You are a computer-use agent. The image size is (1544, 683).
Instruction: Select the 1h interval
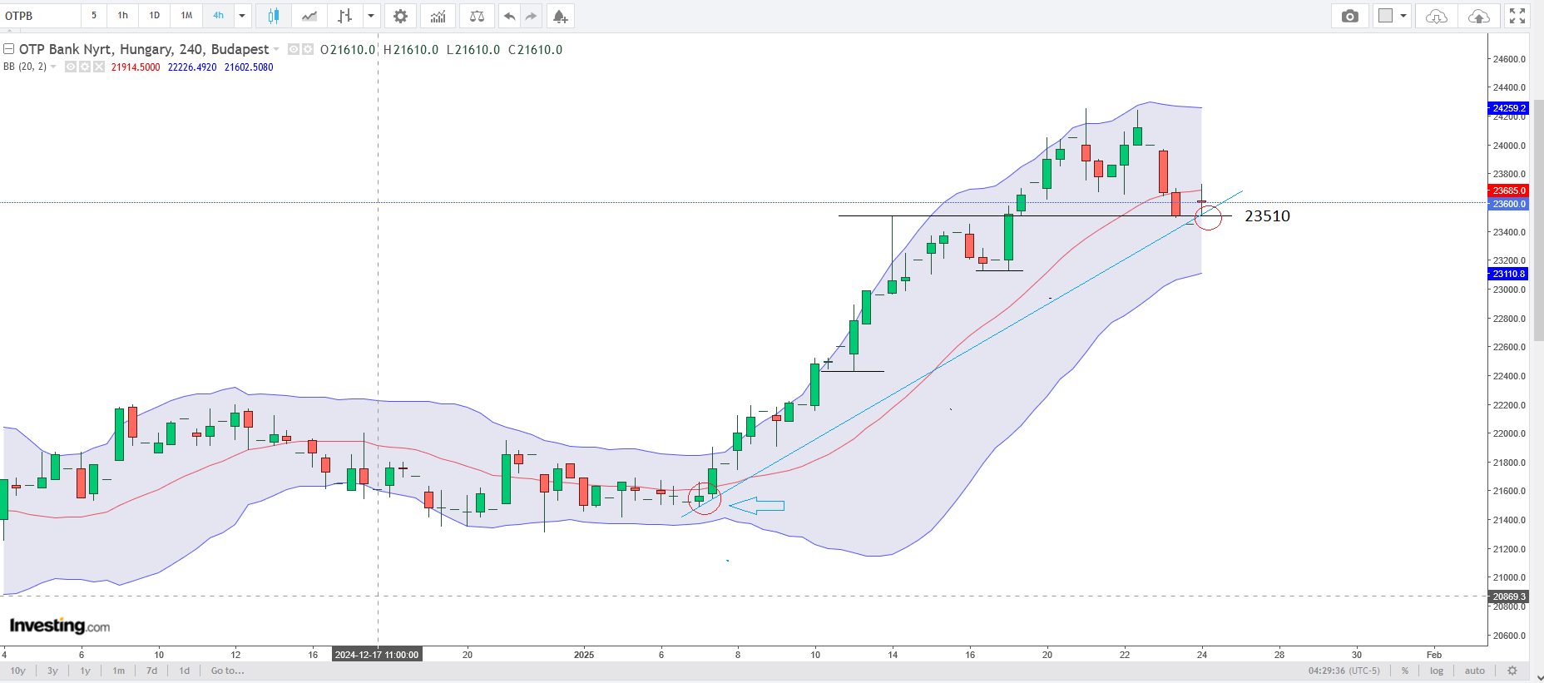pyautogui.click(x=123, y=16)
